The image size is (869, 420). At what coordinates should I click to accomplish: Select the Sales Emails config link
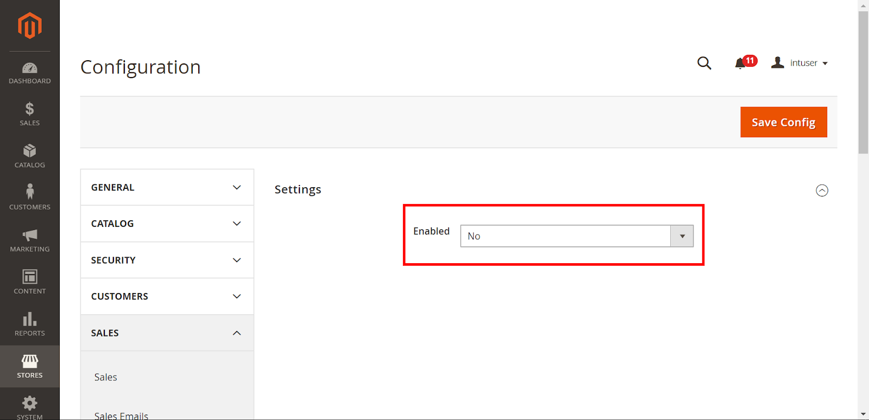tap(121, 415)
